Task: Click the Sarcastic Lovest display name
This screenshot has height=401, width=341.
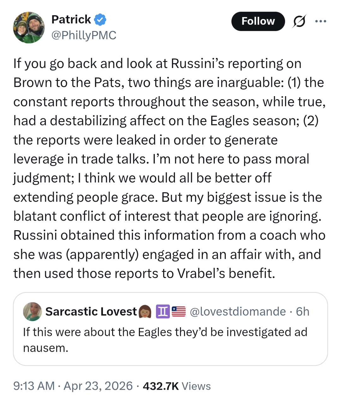Action: 91,312
